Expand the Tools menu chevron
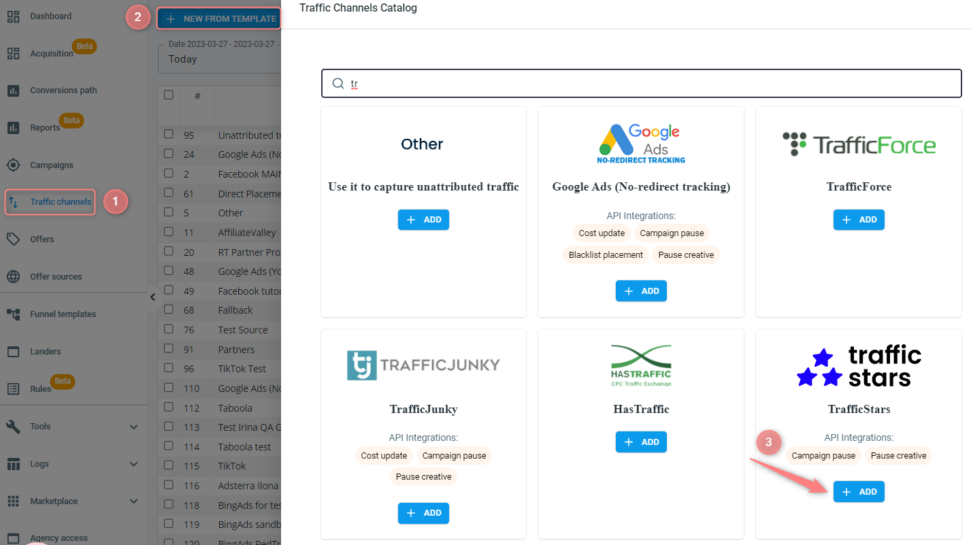The height and width of the screenshot is (545, 971). point(133,427)
